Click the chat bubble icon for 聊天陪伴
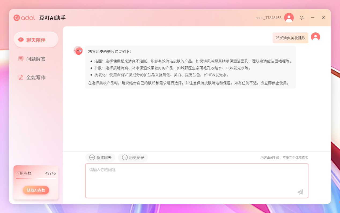 [x=21, y=40]
